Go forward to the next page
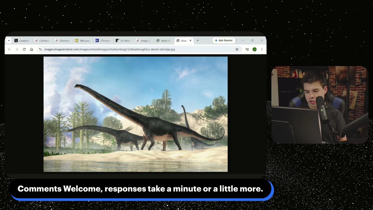 17,49
